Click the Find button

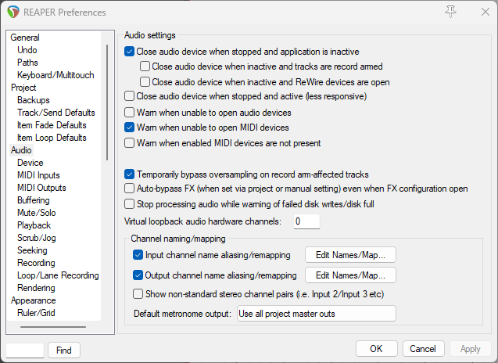tap(64, 350)
